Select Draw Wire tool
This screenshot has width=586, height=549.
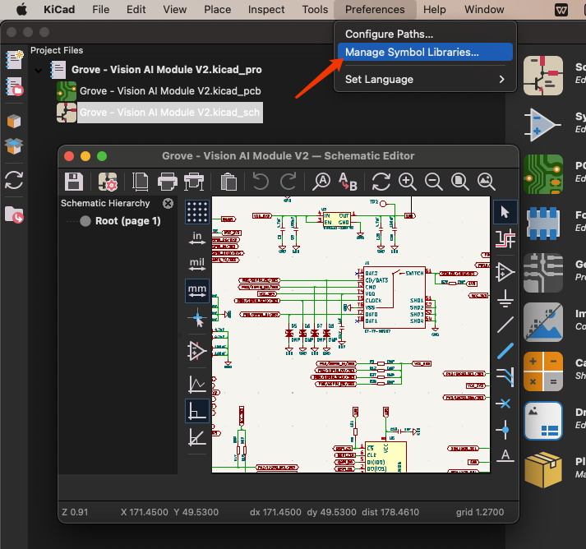pyautogui.click(x=505, y=325)
